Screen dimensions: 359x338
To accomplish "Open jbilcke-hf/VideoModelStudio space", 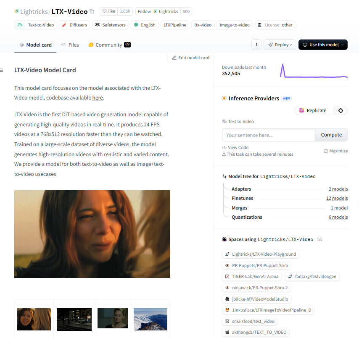I will coord(256,299).
